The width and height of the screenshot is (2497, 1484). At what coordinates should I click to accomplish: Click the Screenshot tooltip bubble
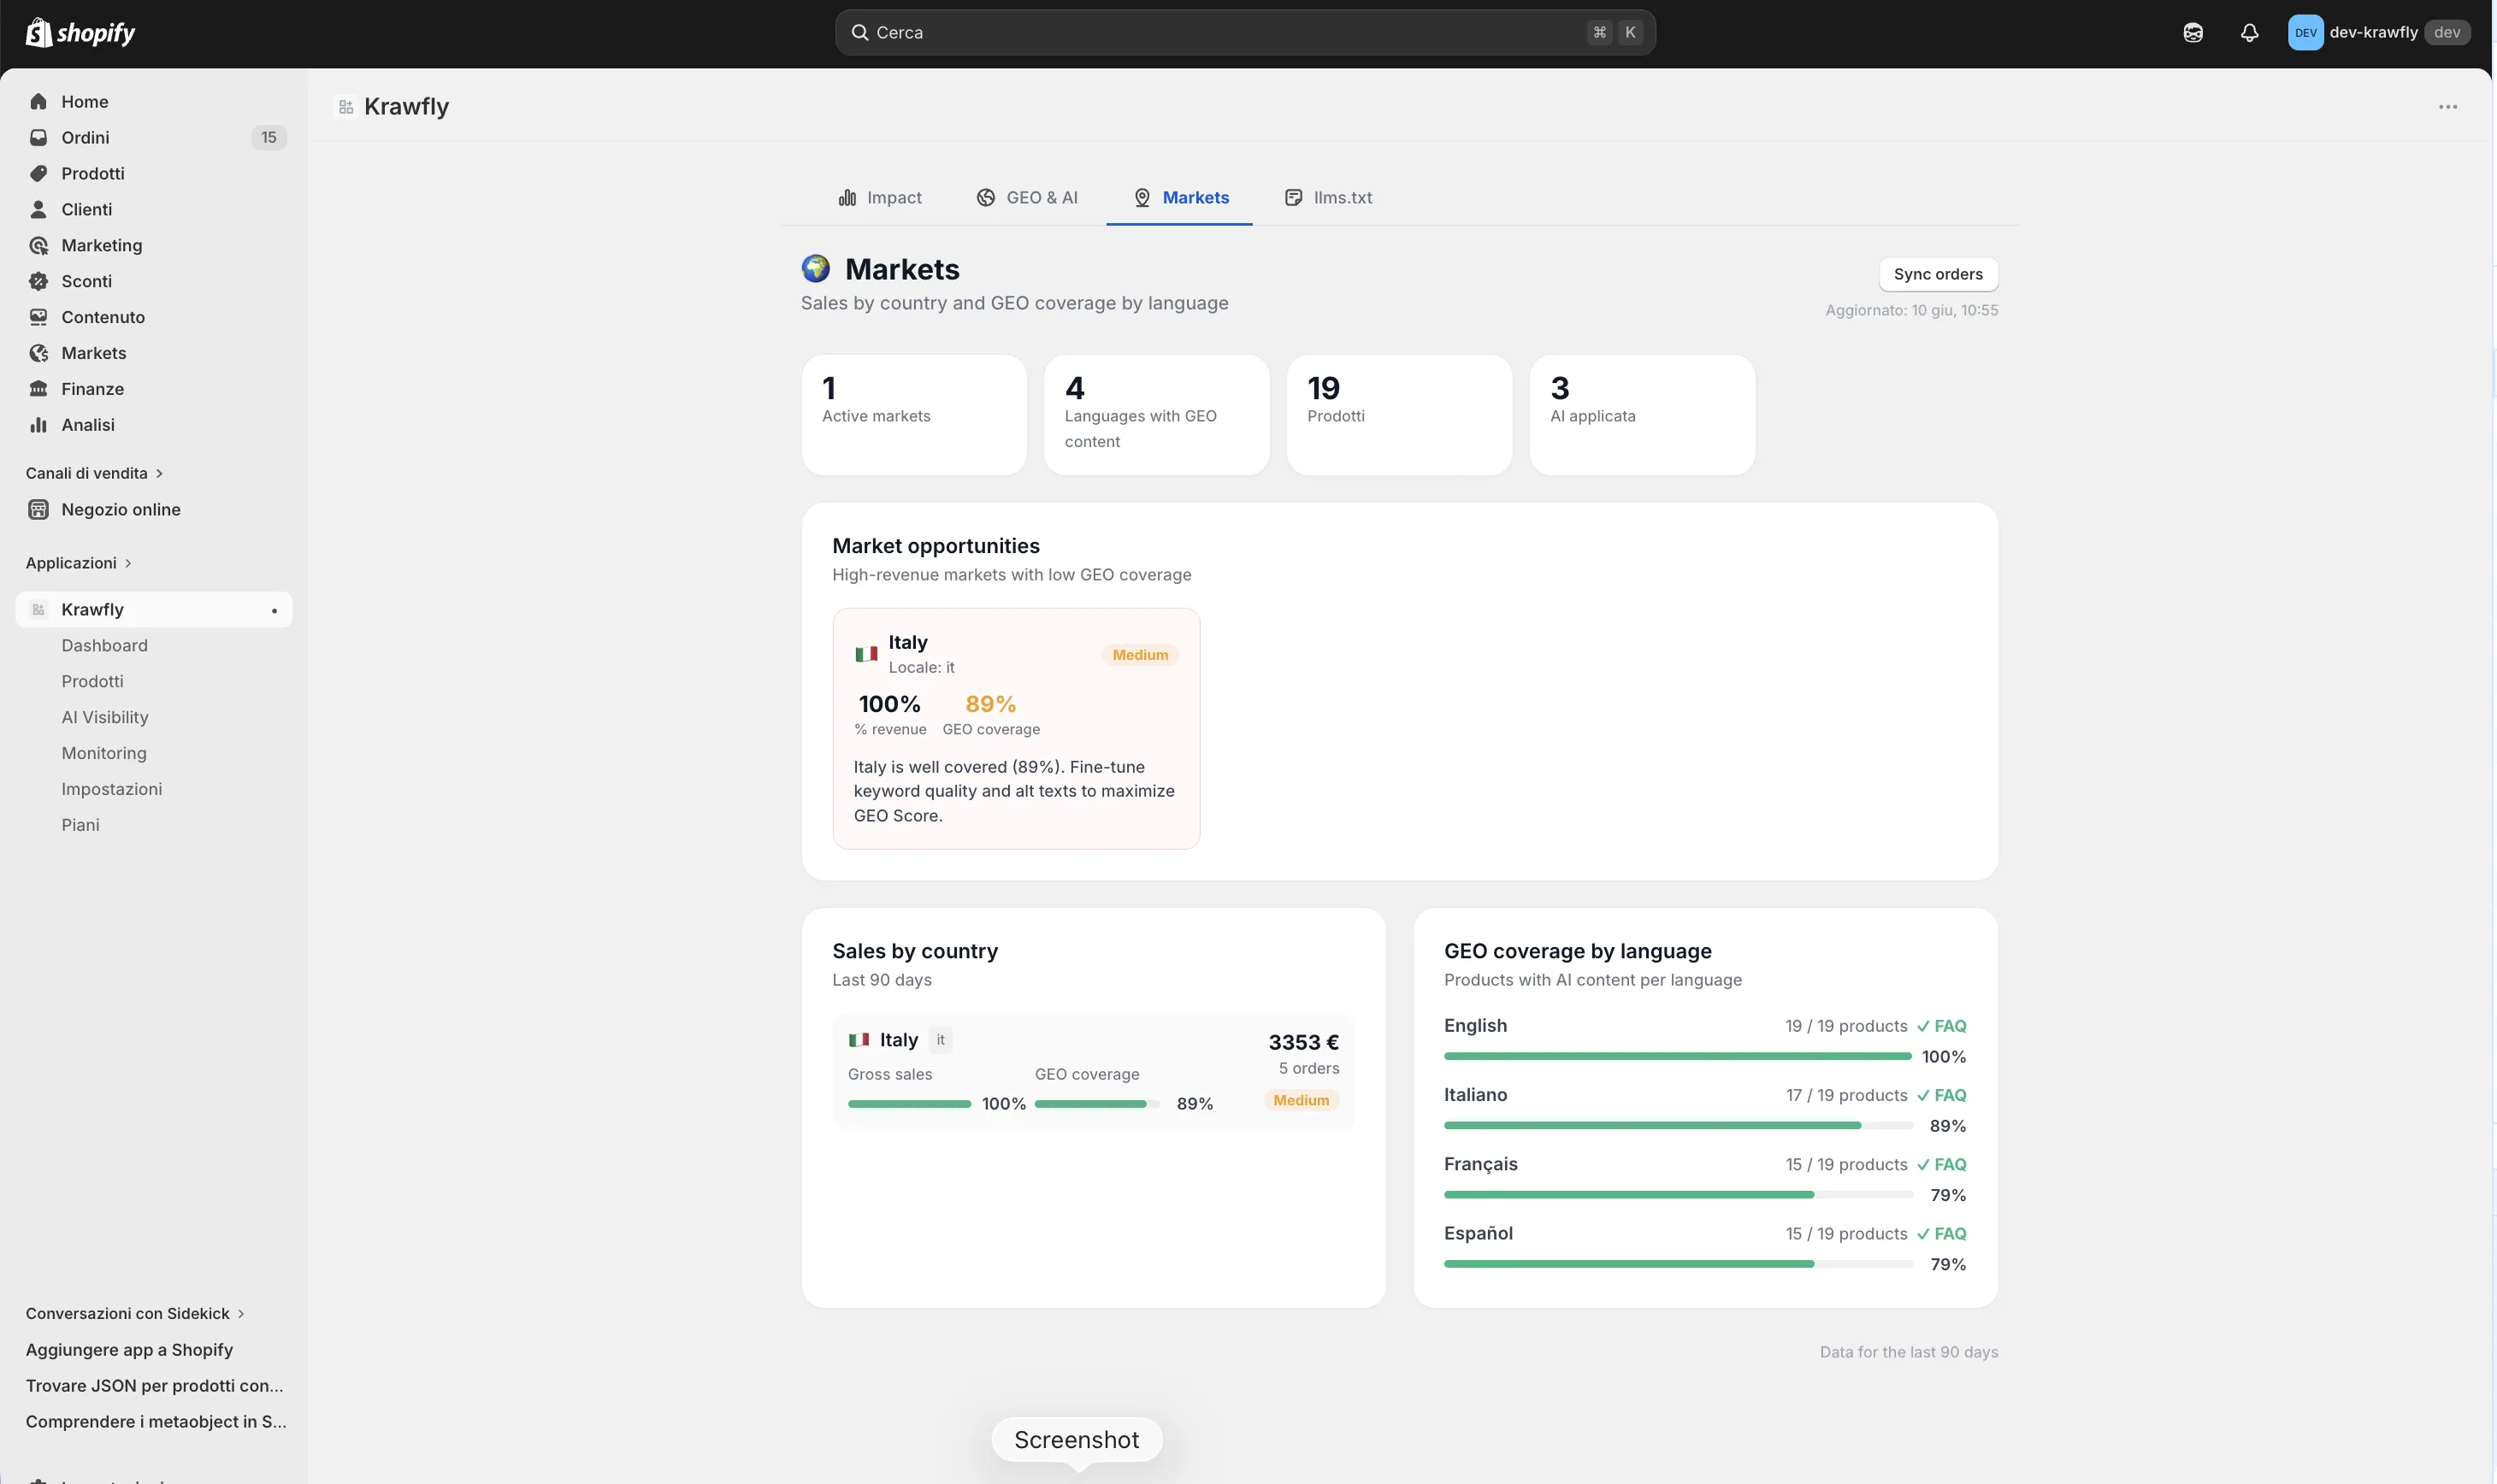1077,1440
